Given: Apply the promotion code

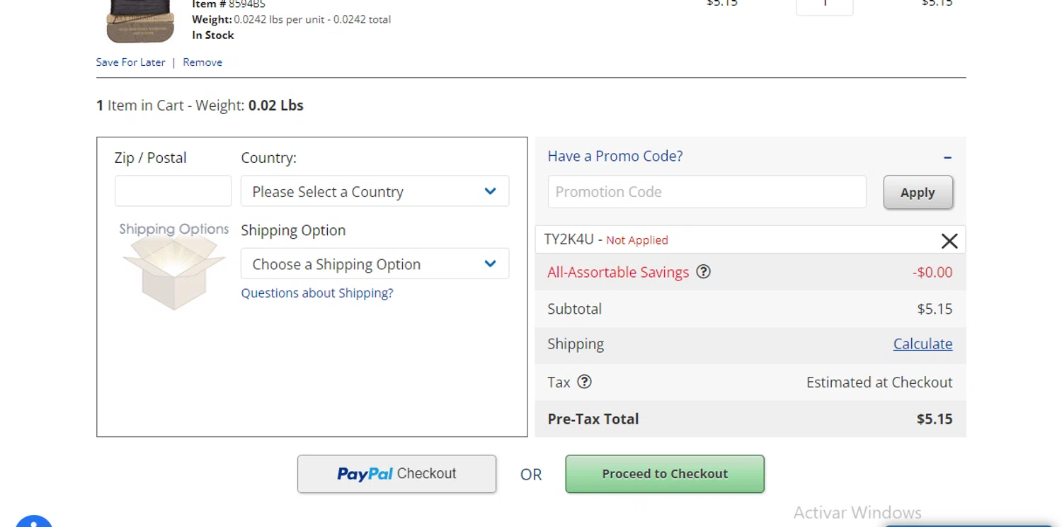Looking at the screenshot, I should [918, 192].
